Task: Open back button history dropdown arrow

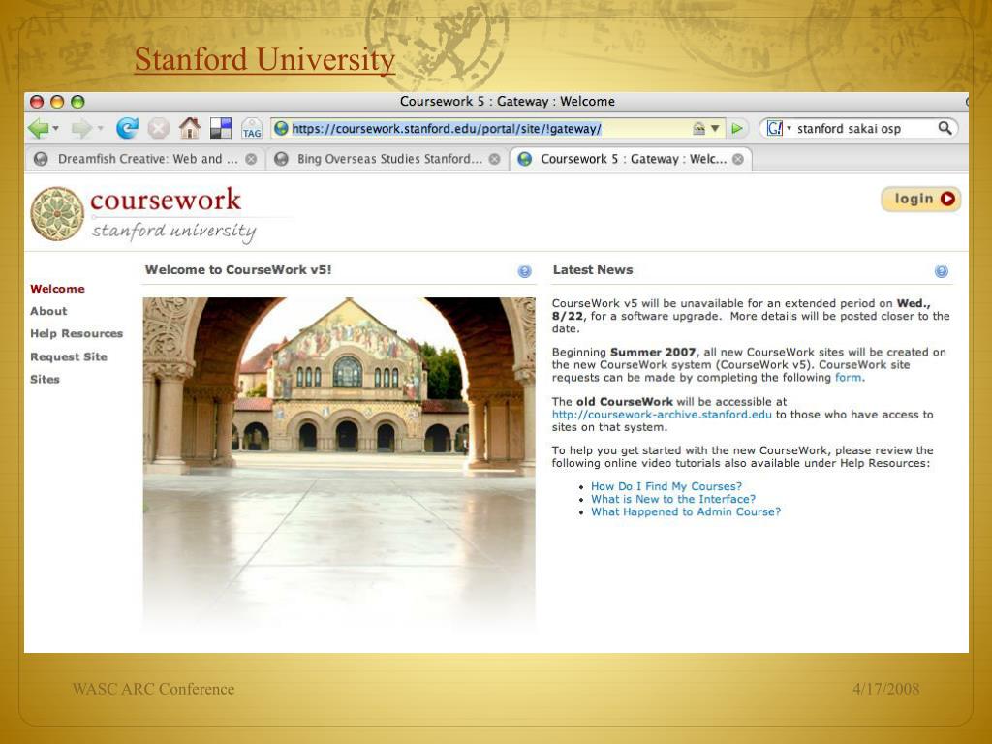Action: tap(55, 129)
